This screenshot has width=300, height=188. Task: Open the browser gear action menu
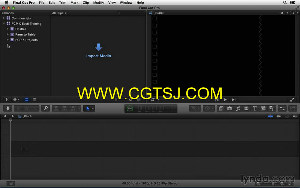[16, 100]
